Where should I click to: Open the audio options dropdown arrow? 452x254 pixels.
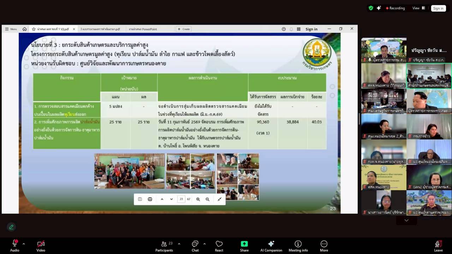click(24, 243)
